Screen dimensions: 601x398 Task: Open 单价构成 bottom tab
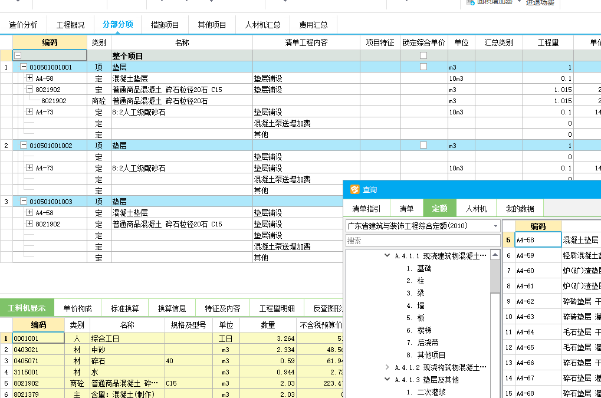(x=77, y=308)
